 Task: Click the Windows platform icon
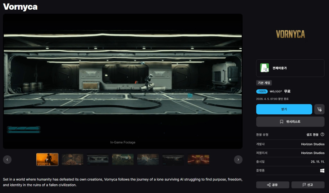tap(322, 170)
